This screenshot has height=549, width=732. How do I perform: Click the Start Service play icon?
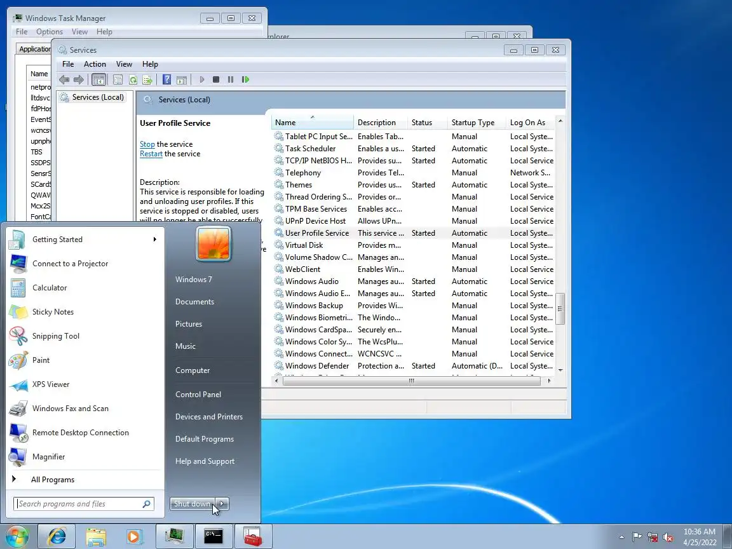pos(201,80)
